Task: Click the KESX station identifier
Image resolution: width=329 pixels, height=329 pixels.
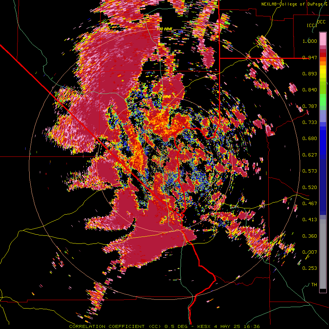Action: coord(205,326)
